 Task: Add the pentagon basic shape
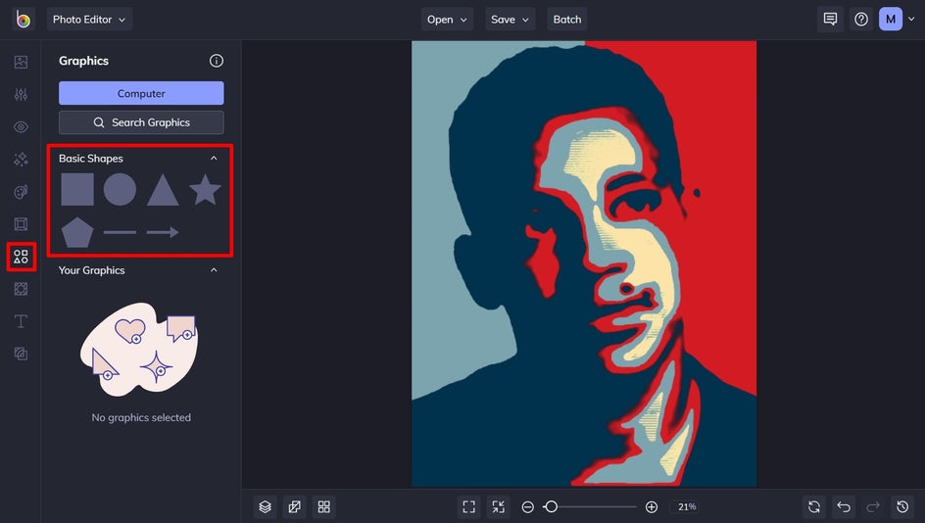[77, 232]
